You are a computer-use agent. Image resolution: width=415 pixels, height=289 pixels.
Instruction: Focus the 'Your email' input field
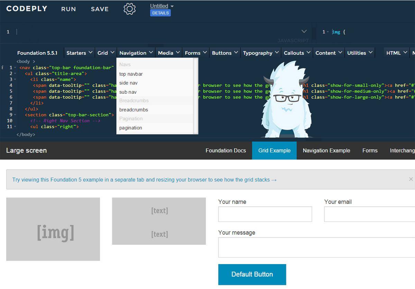(x=369, y=214)
